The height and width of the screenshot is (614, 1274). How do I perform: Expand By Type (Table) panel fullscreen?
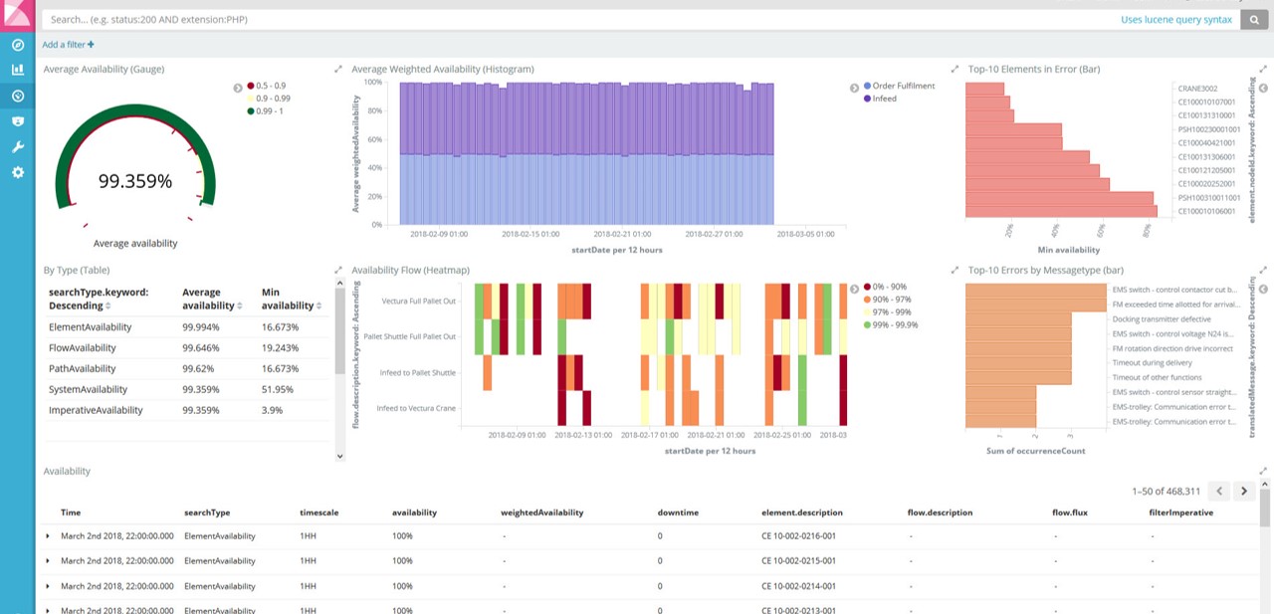point(337,270)
